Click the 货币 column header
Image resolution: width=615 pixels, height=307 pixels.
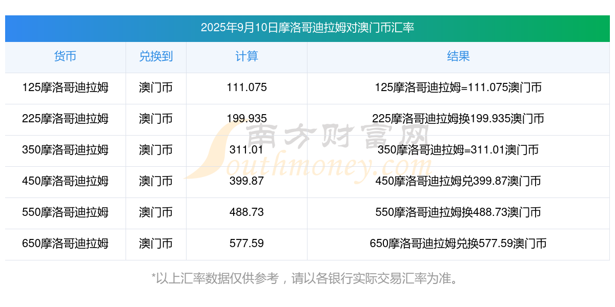(65, 56)
